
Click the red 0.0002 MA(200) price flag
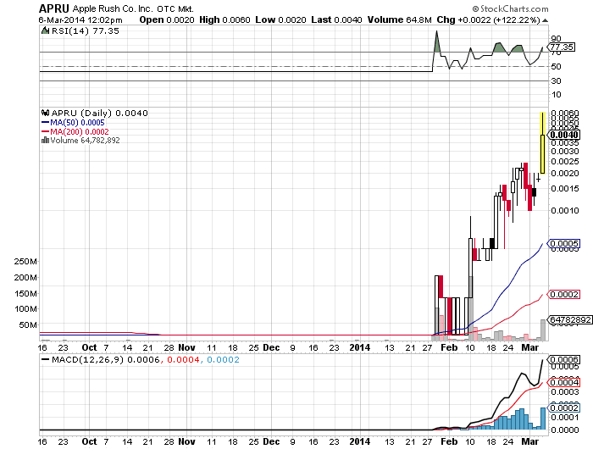coord(563,294)
